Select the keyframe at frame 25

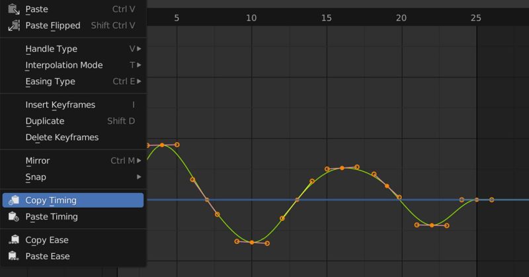click(477, 200)
